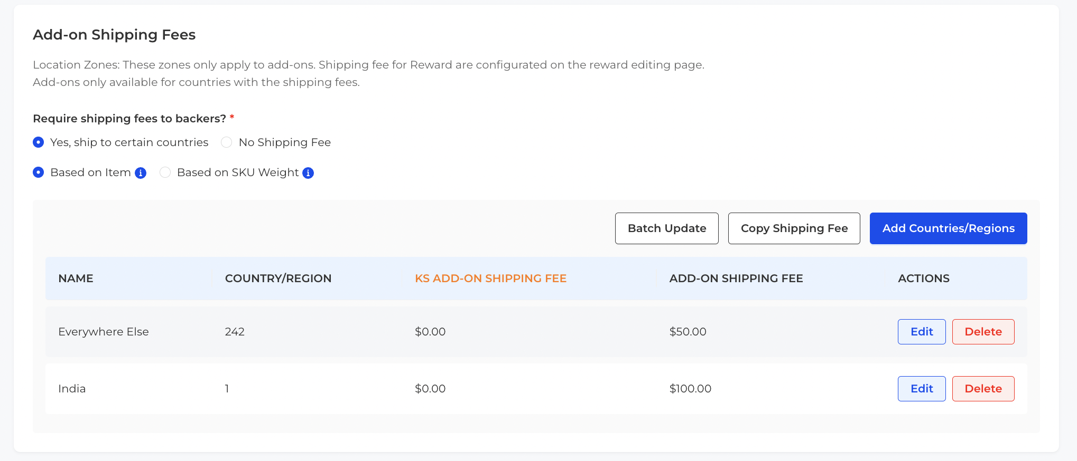Image resolution: width=1077 pixels, height=461 pixels.
Task: Add Countries/Regions to shipping zones
Action: click(949, 228)
